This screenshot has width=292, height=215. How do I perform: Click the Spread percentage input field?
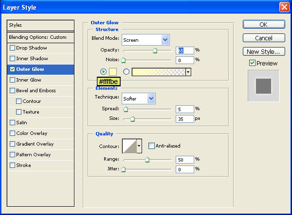[185, 109]
